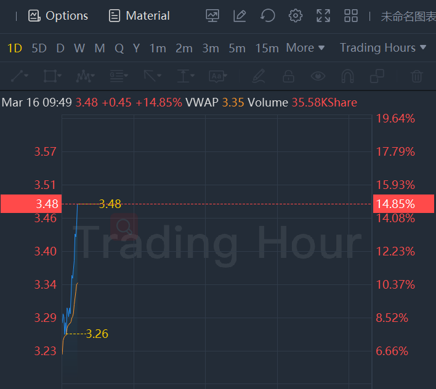Select the 5D timeframe tab
The image size is (436, 389).
pyautogui.click(x=39, y=48)
